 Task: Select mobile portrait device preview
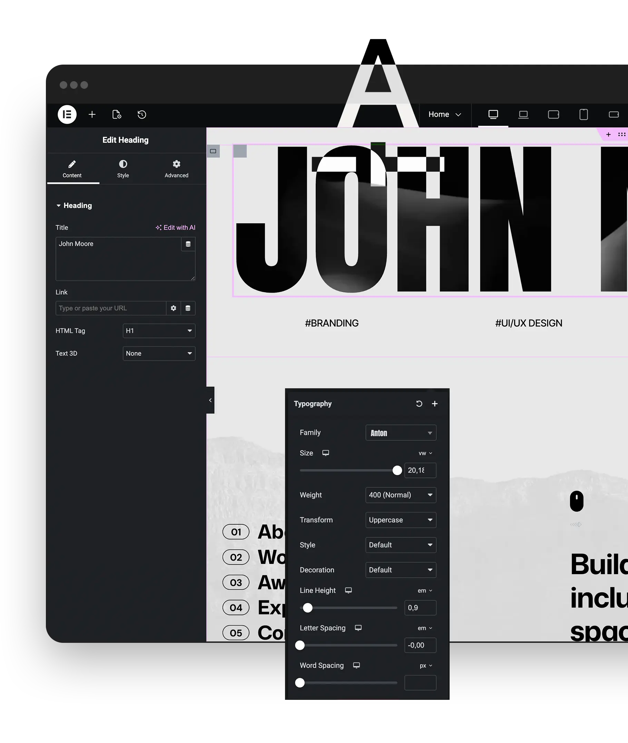583,114
